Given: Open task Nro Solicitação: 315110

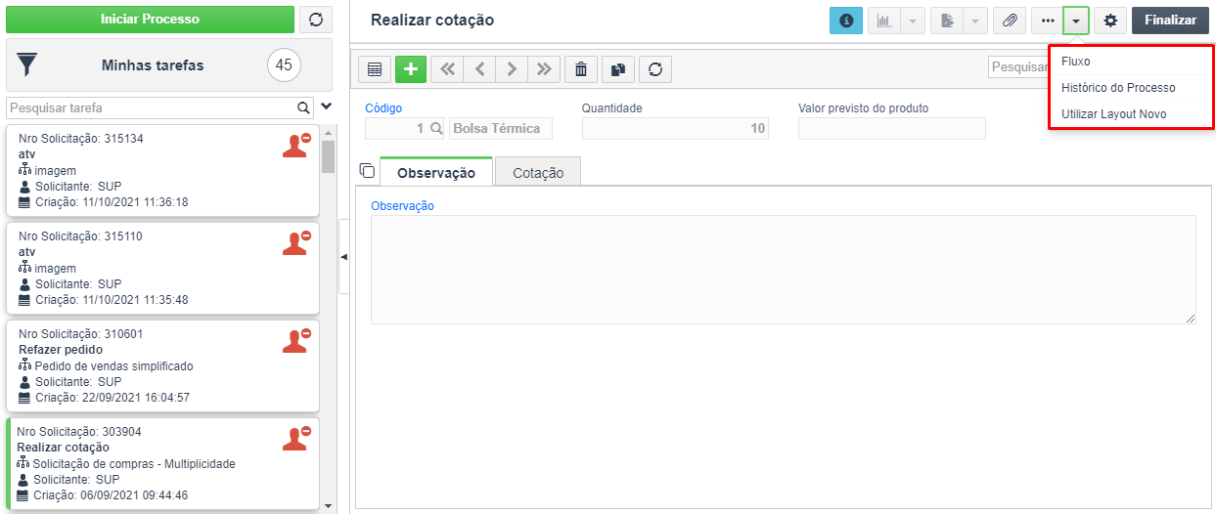Looking at the screenshot, I should pos(162,268).
